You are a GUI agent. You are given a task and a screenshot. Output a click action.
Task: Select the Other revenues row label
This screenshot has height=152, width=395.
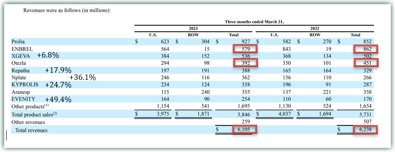coord(28,122)
